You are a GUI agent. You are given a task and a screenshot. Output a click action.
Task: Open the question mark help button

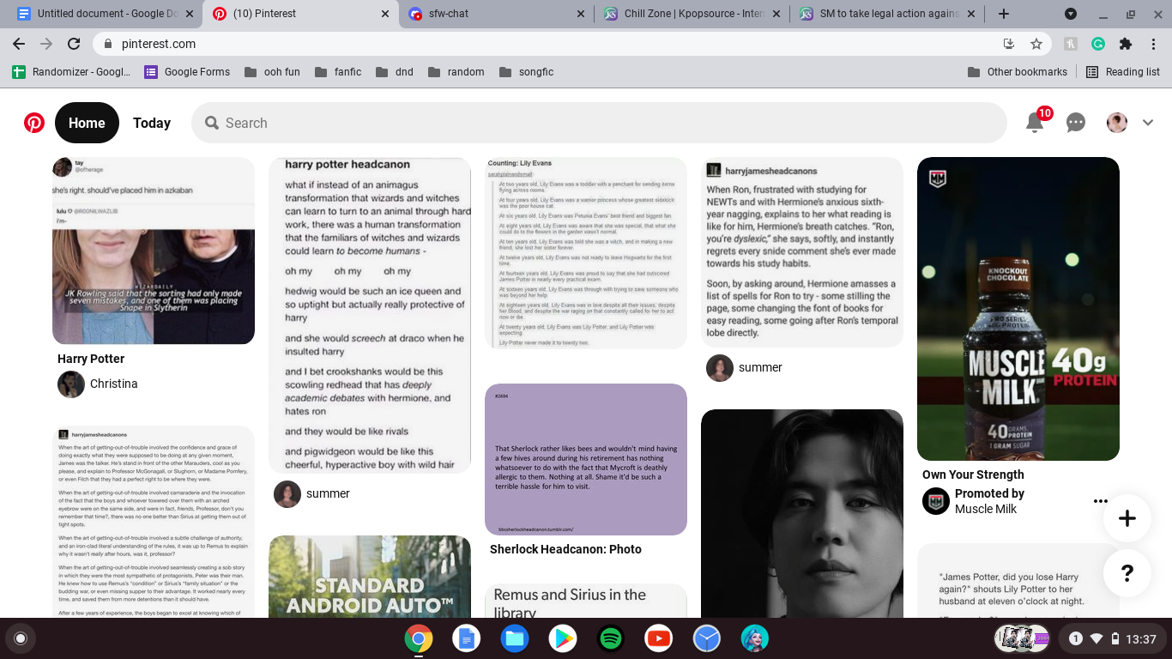pos(1127,573)
